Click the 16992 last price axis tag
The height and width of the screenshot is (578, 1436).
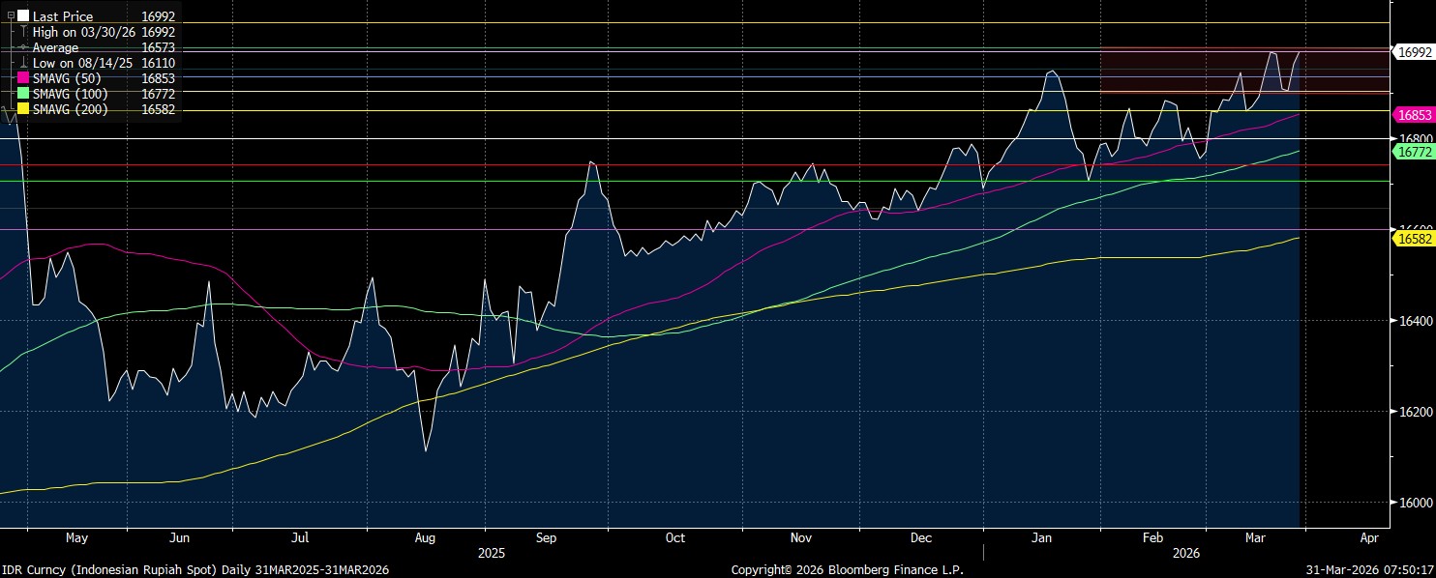tap(1414, 51)
